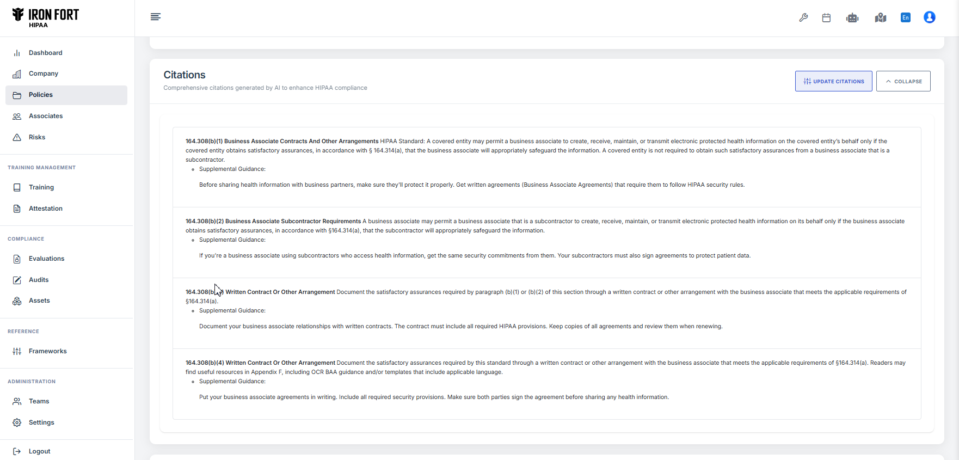Open the Company page from sidebar
Screen dimensions: 959x460
click(x=44, y=73)
